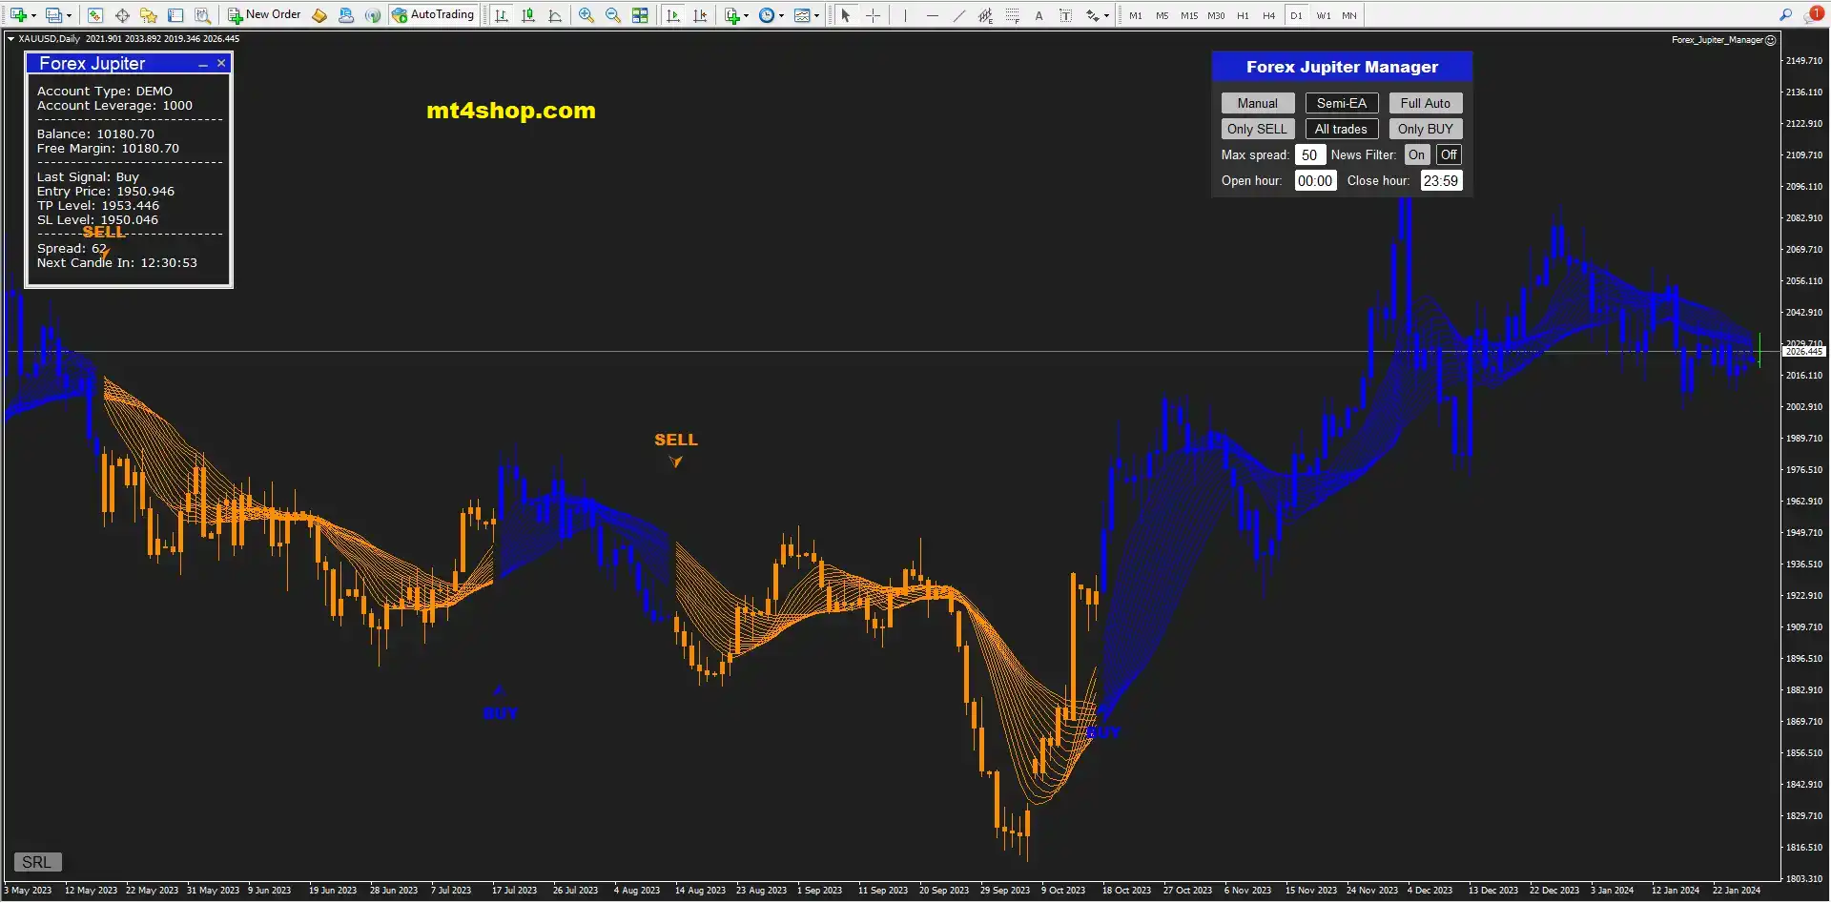Screen dimensions: 1831x903
Task: Show the Navigator panel with star folder
Action: 149,15
